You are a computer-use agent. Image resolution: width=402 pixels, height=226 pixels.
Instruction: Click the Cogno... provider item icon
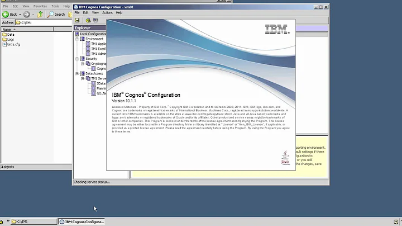[94, 68]
